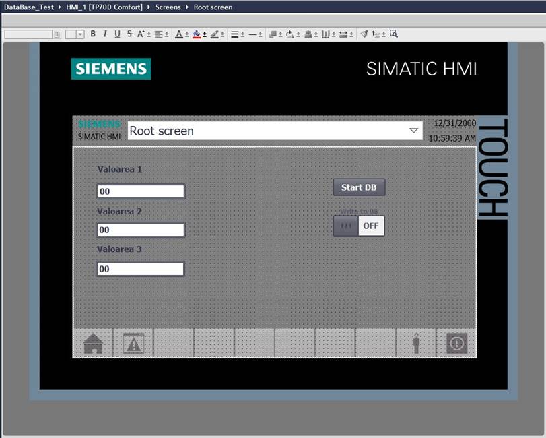The width and height of the screenshot is (546, 438).
Task: Click the font color icon
Action: tap(179, 34)
